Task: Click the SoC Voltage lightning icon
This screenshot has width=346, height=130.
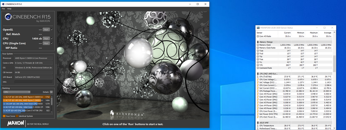Action: tap(258, 82)
